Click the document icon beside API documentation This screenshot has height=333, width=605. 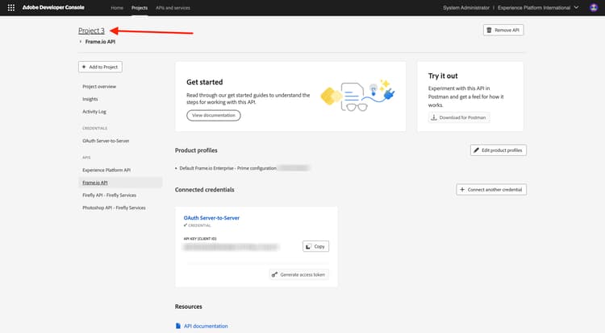178,326
